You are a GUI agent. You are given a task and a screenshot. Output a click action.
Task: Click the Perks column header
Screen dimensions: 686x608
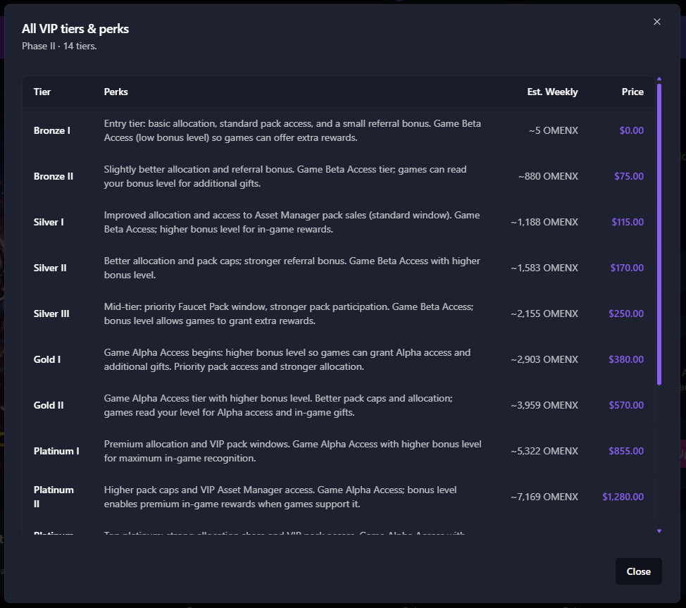pyautogui.click(x=116, y=92)
